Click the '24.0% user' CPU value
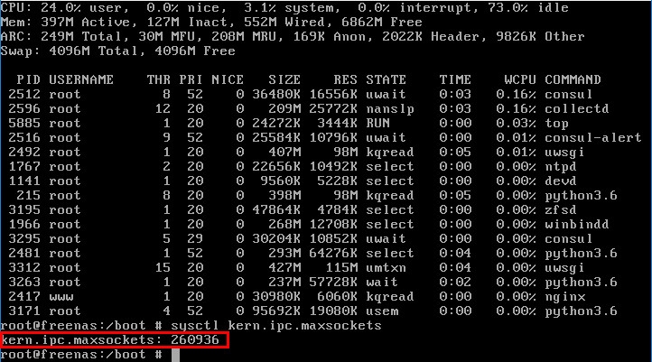652x362 pixels. pyautogui.click(x=81, y=7)
